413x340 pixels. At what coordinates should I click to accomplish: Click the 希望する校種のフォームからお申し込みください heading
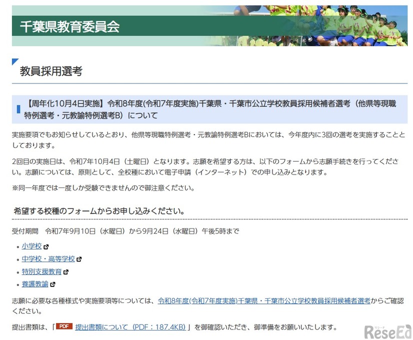tap(99, 211)
